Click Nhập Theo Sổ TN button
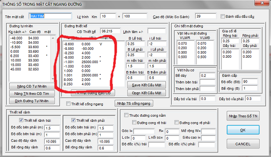The image size is (271, 157). pos(243,116)
